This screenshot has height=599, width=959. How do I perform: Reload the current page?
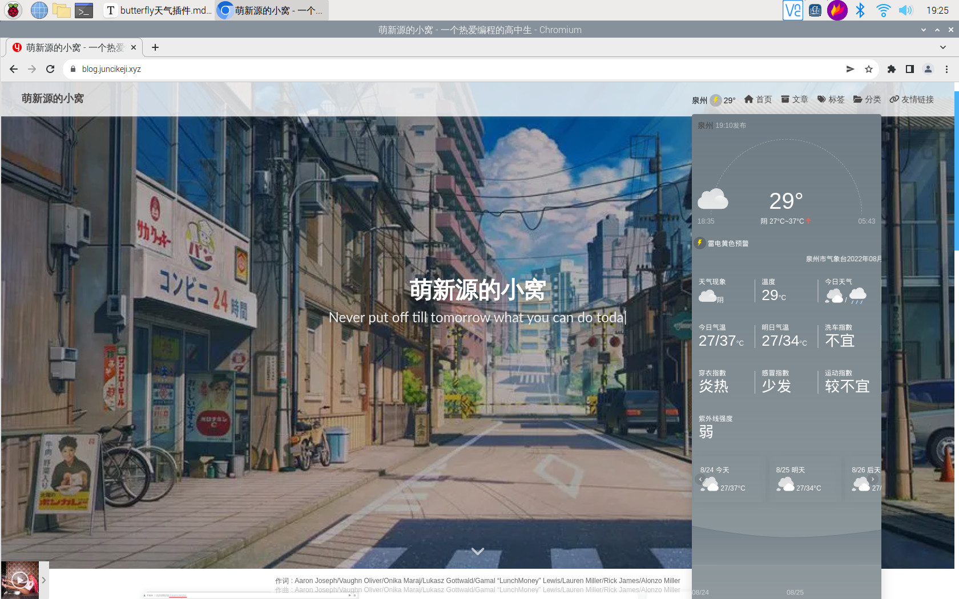coord(50,69)
